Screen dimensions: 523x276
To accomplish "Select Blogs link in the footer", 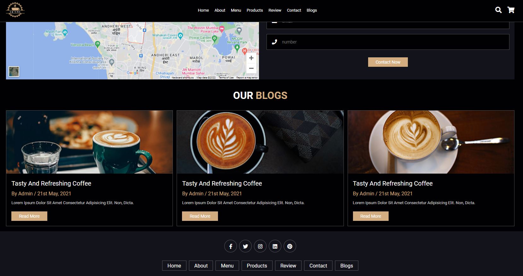I will point(346,266).
